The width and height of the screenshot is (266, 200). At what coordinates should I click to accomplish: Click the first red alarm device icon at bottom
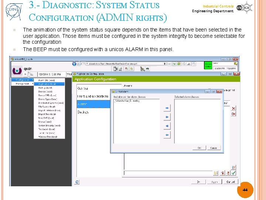[x=222, y=173]
